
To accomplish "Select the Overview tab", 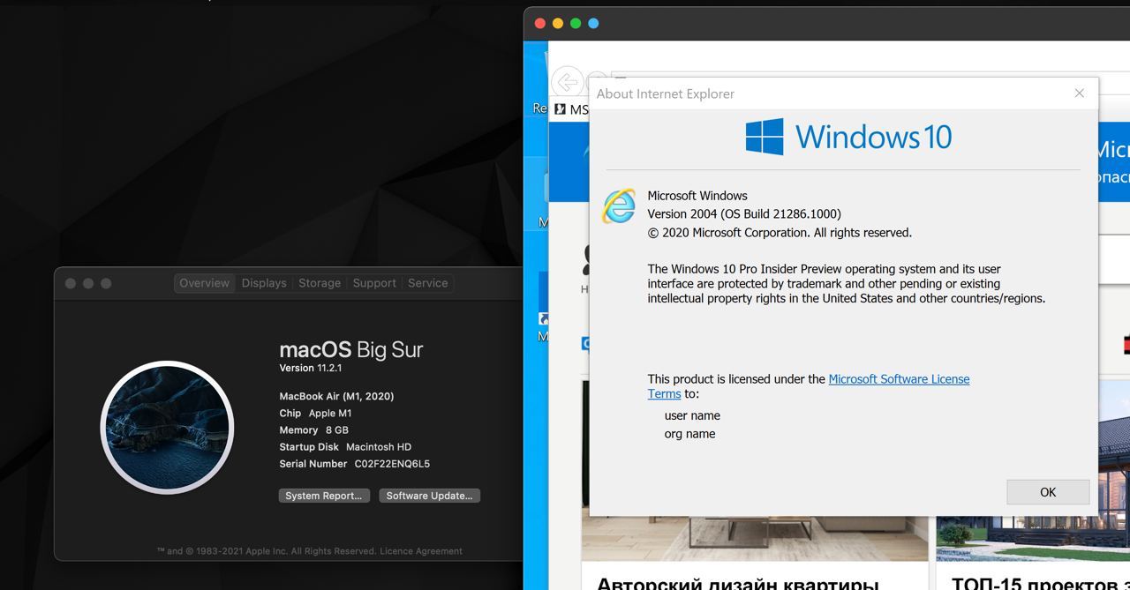I will (x=204, y=283).
